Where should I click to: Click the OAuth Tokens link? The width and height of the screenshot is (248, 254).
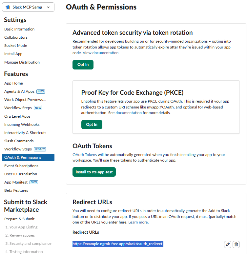coord(85,155)
